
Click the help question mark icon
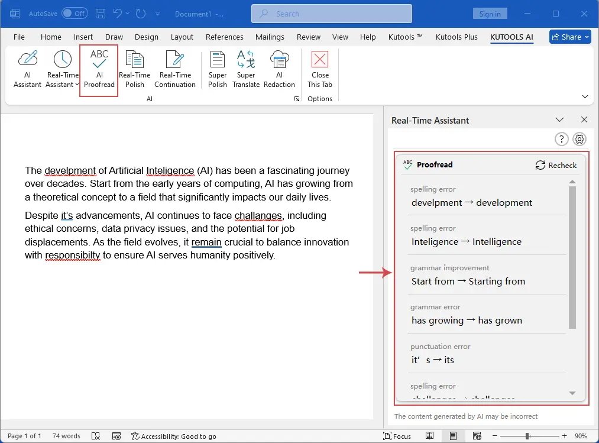pyautogui.click(x=561, y=139)
